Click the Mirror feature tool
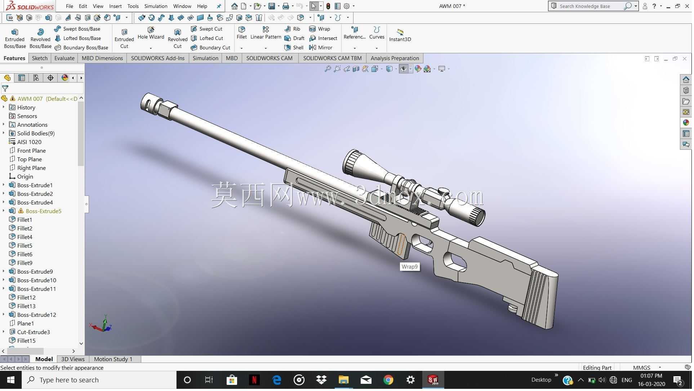Screen dimensions: 694x391 (321, 48)
